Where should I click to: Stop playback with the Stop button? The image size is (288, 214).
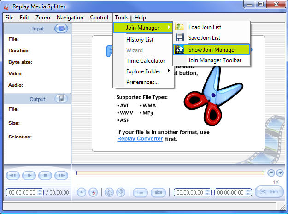45,176
